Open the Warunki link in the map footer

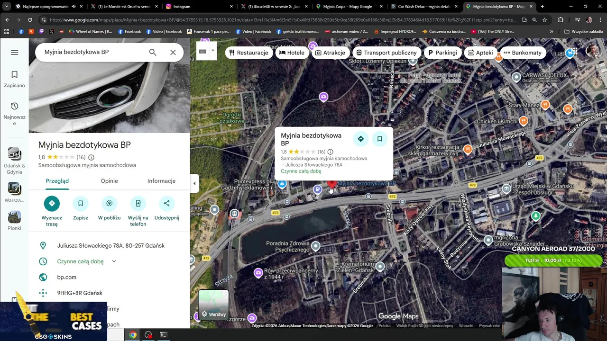click(466, 326)
